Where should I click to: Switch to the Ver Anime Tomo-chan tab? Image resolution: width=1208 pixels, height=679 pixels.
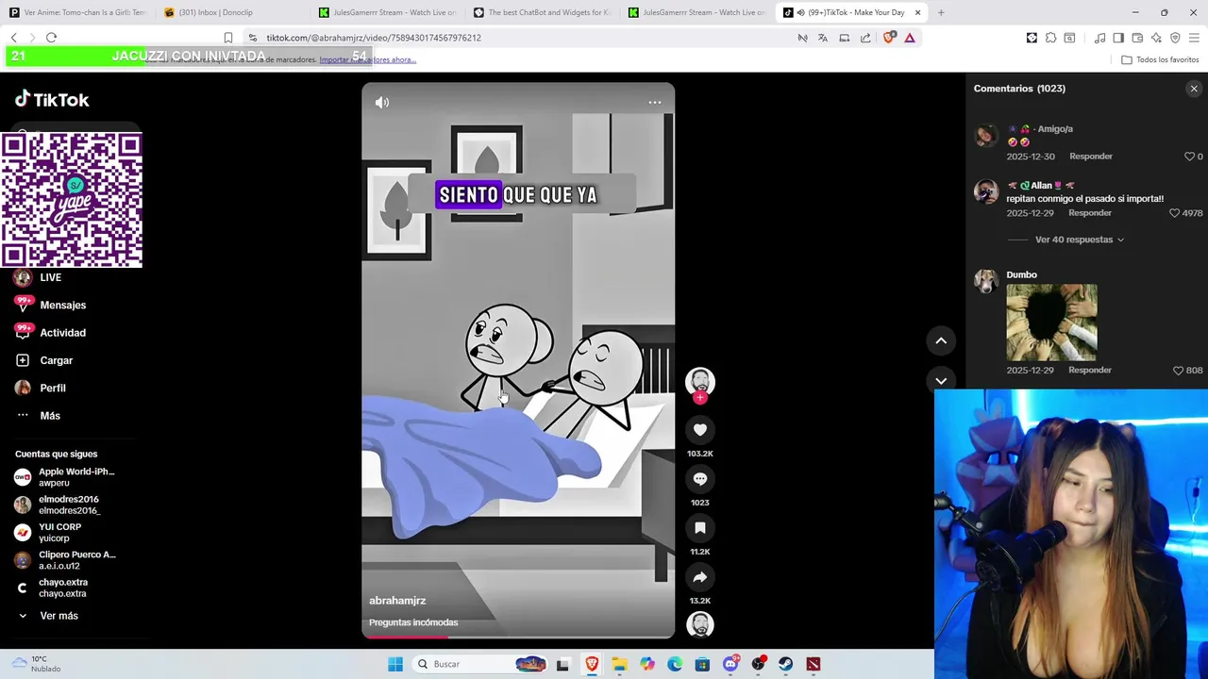coord(78,12)
